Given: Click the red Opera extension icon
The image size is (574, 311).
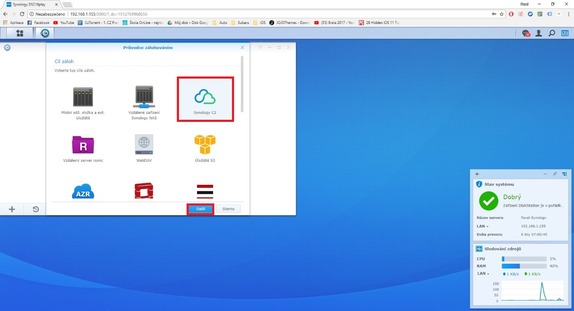Looking at the screenshot, I should [x=511, y=14].
